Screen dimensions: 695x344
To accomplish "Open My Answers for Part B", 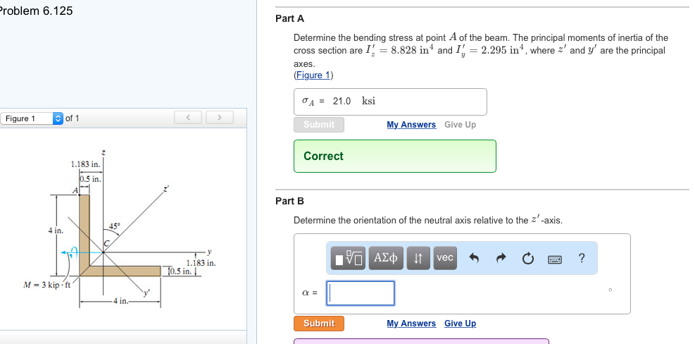I will (411, 323).
